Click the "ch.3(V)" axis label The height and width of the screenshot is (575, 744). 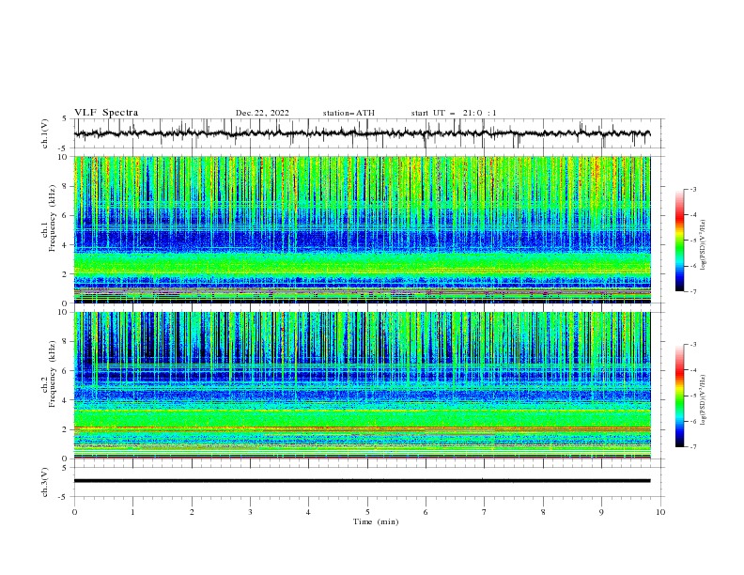click(x=45, y=482)
